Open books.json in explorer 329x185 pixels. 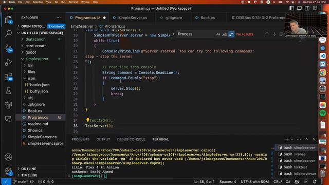tap(40, 85)
